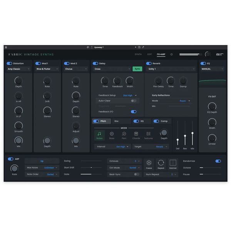The width and height of the screenshot is (231, 231).
Task: Toggle the Comp switch
Action: click(x=156, y=121)
